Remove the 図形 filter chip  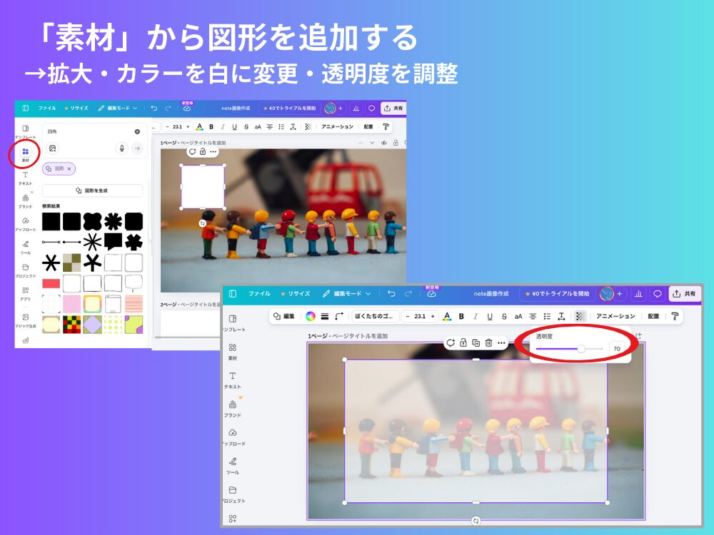tap(69, 169)
